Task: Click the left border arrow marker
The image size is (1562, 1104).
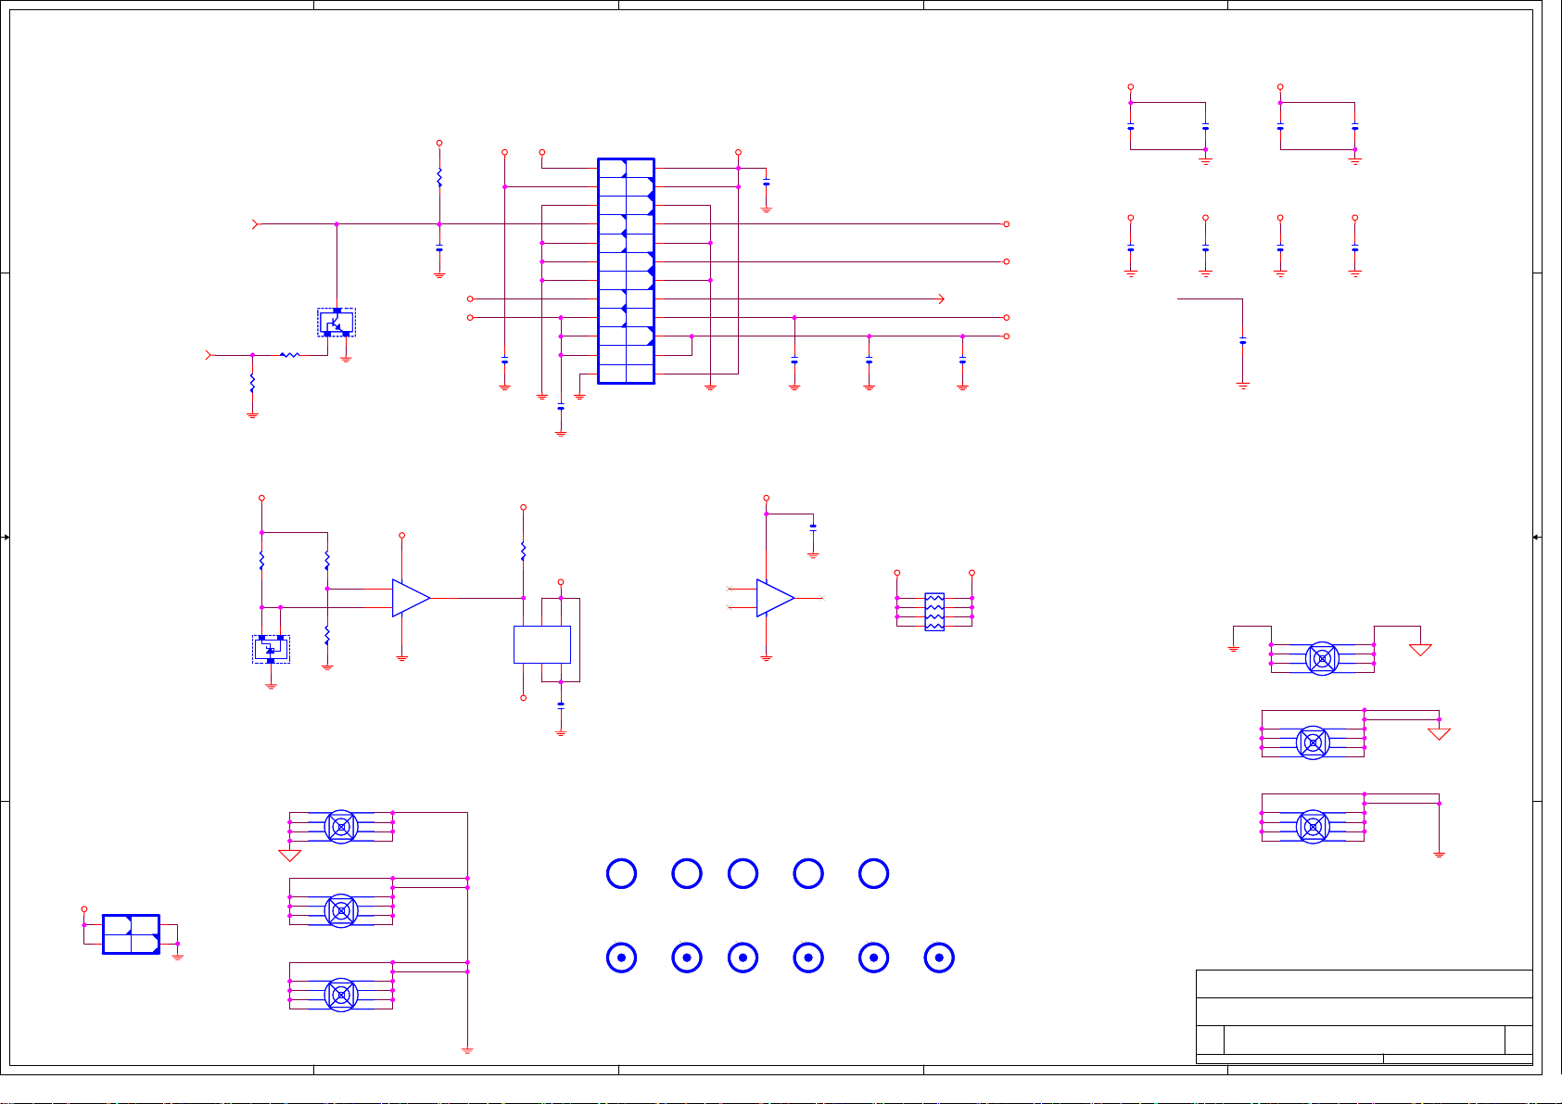Action: tap(6, 537)
